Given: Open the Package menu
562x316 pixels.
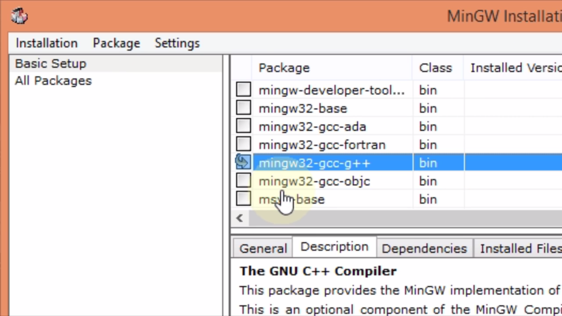Looking at the screenshot, I should [x=116, y=43].
